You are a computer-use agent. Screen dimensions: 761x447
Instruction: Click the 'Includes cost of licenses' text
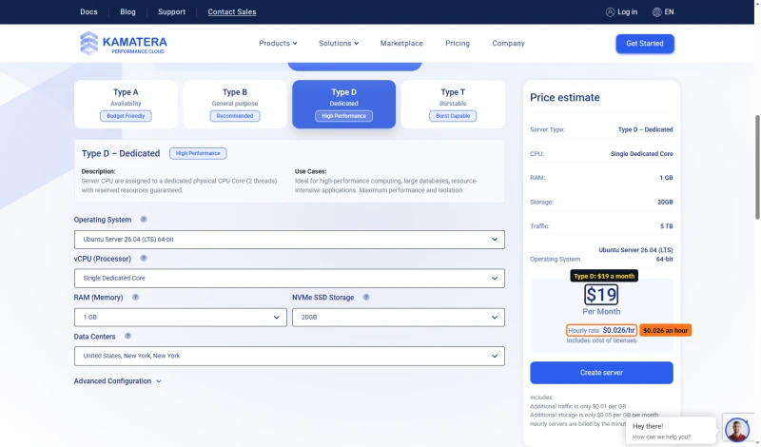click(601, 340)
